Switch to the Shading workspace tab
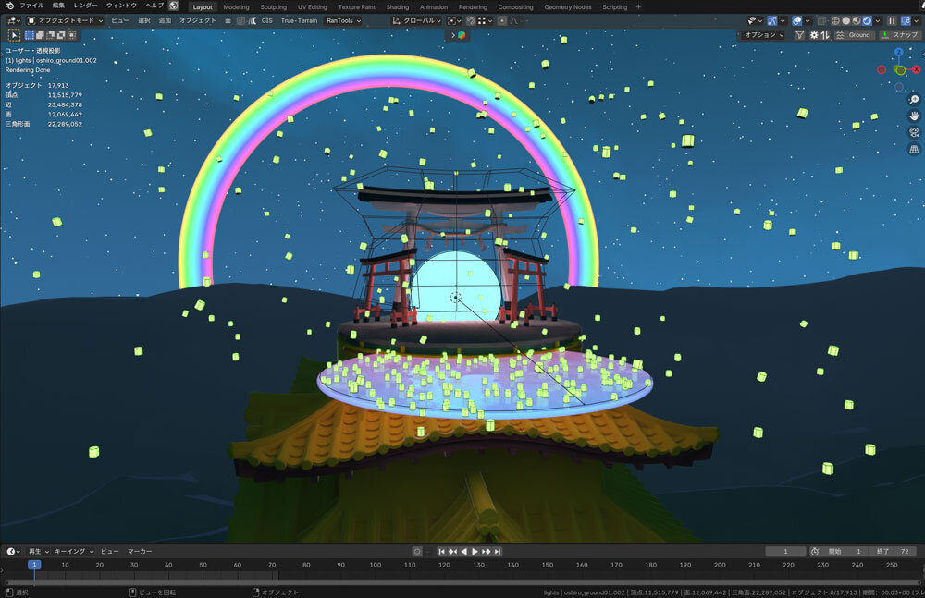 click(397, 6)
